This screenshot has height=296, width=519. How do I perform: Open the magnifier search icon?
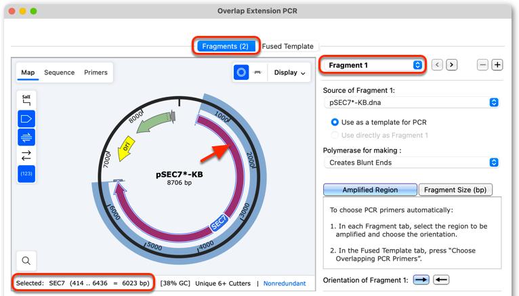pyautogui.click(x=26, y=261)
